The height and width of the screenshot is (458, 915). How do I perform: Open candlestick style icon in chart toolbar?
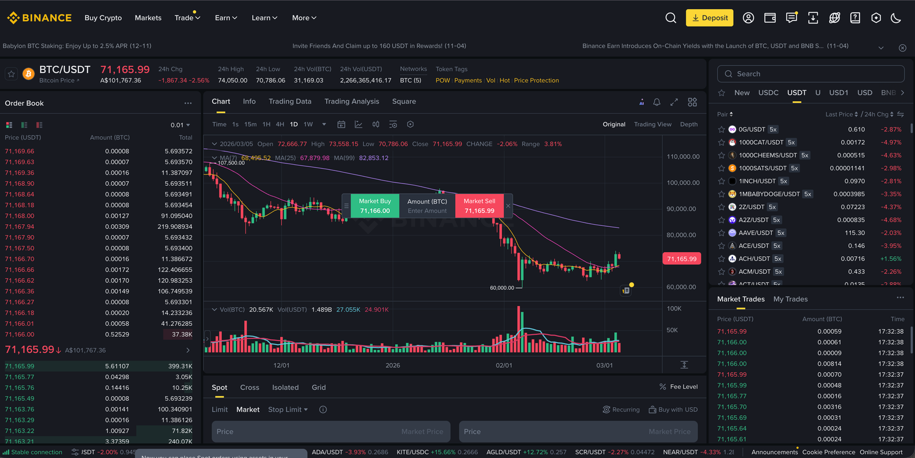click(376, 124)
